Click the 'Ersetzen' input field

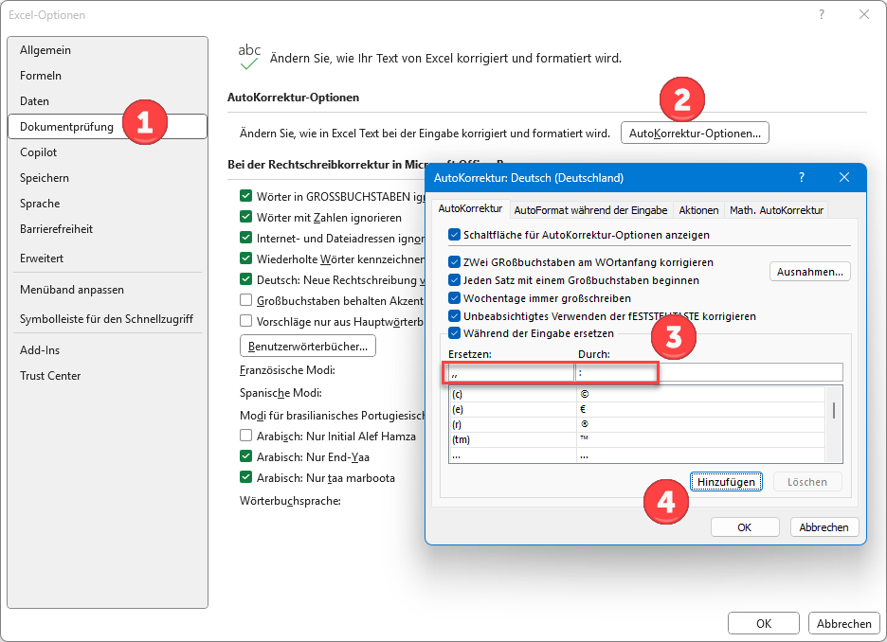click(511, 373)
